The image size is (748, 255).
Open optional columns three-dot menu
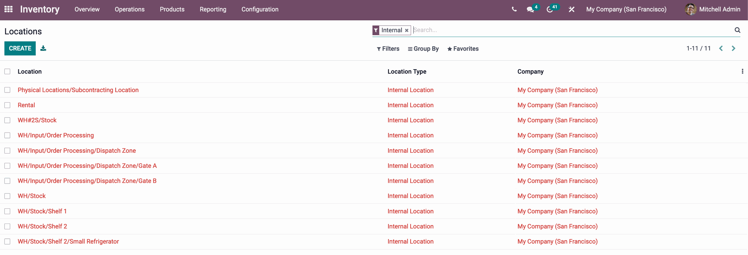click(742, 72)
